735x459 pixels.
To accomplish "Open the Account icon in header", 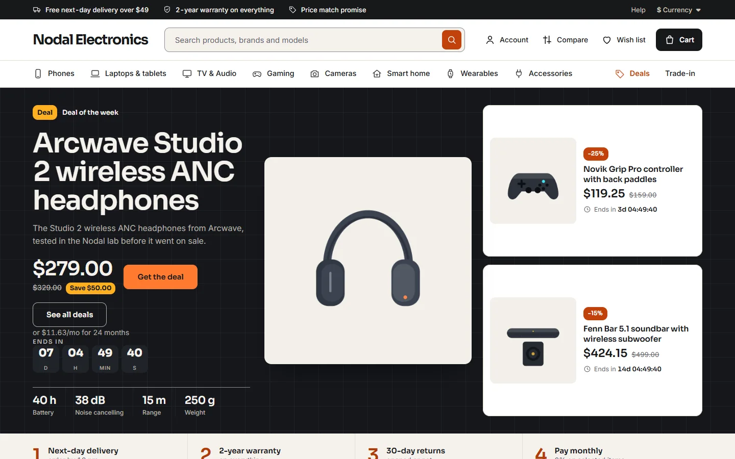I will [490, 40].
